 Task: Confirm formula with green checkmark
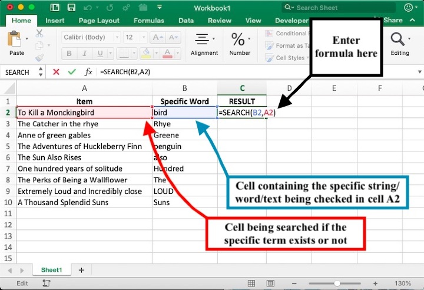tap(72, 72)
